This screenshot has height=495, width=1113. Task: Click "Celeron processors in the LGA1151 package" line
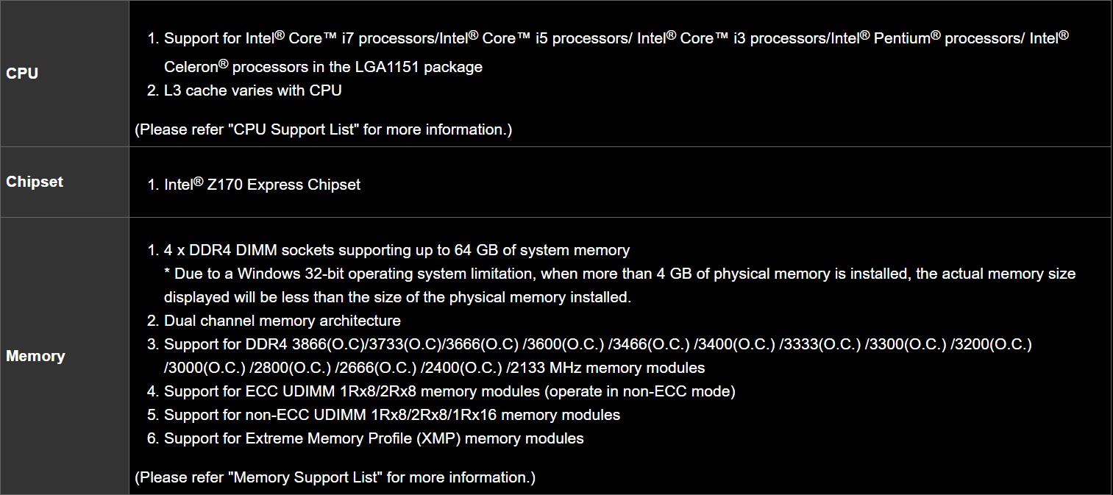(x=324, y=67)
